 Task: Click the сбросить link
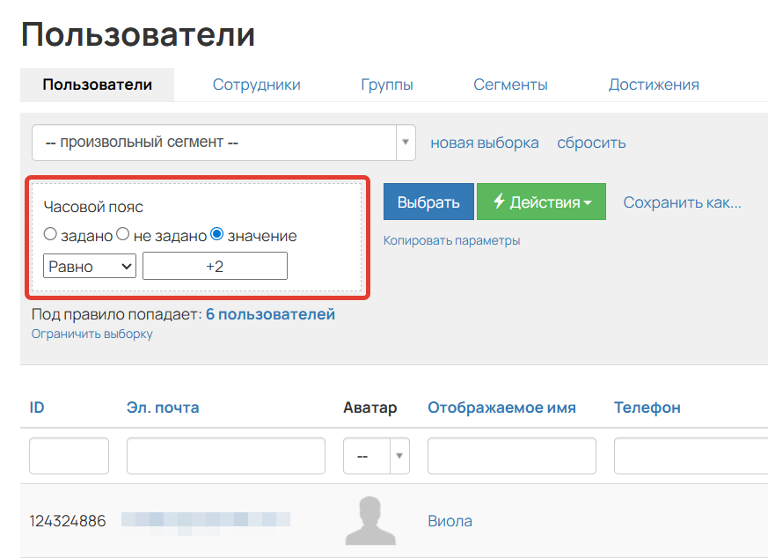(x=590, y=142)
